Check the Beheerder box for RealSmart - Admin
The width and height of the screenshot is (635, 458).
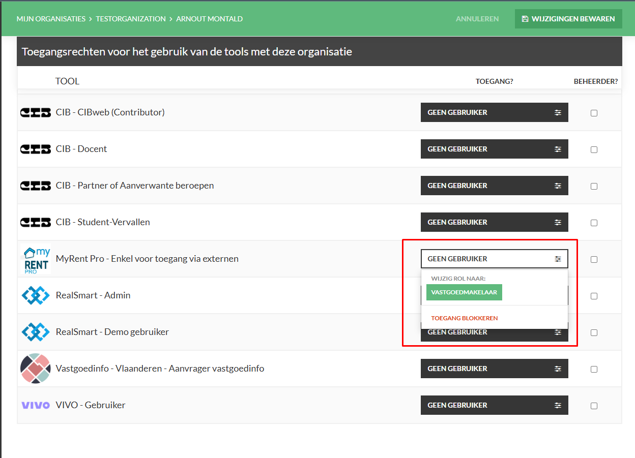(x=594, y=296)
